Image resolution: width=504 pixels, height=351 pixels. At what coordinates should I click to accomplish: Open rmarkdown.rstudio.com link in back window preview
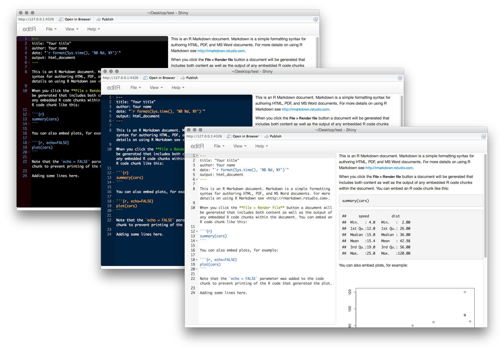[221, 51]
